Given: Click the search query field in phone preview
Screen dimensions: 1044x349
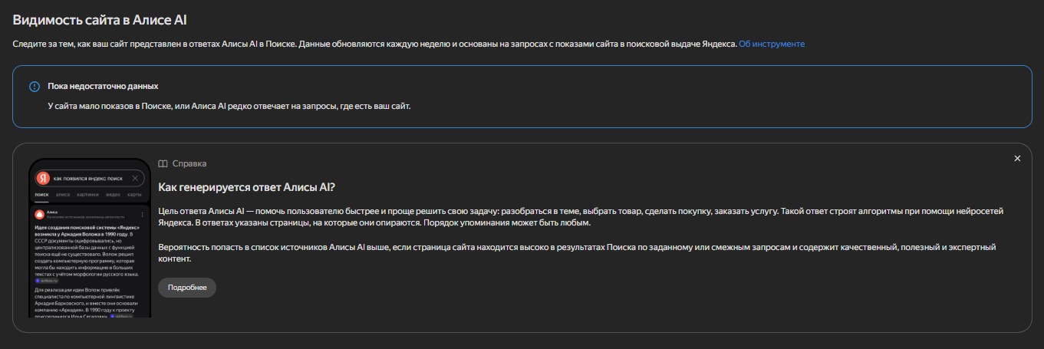Looking at the screenshot, I should click(x=87, y=178).
